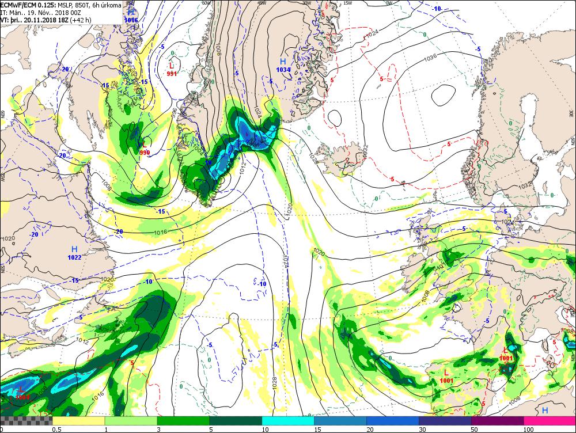Click the L 1001 low marker off southern France
Viewport: 576px width, 433px height.
coord(506,355)
